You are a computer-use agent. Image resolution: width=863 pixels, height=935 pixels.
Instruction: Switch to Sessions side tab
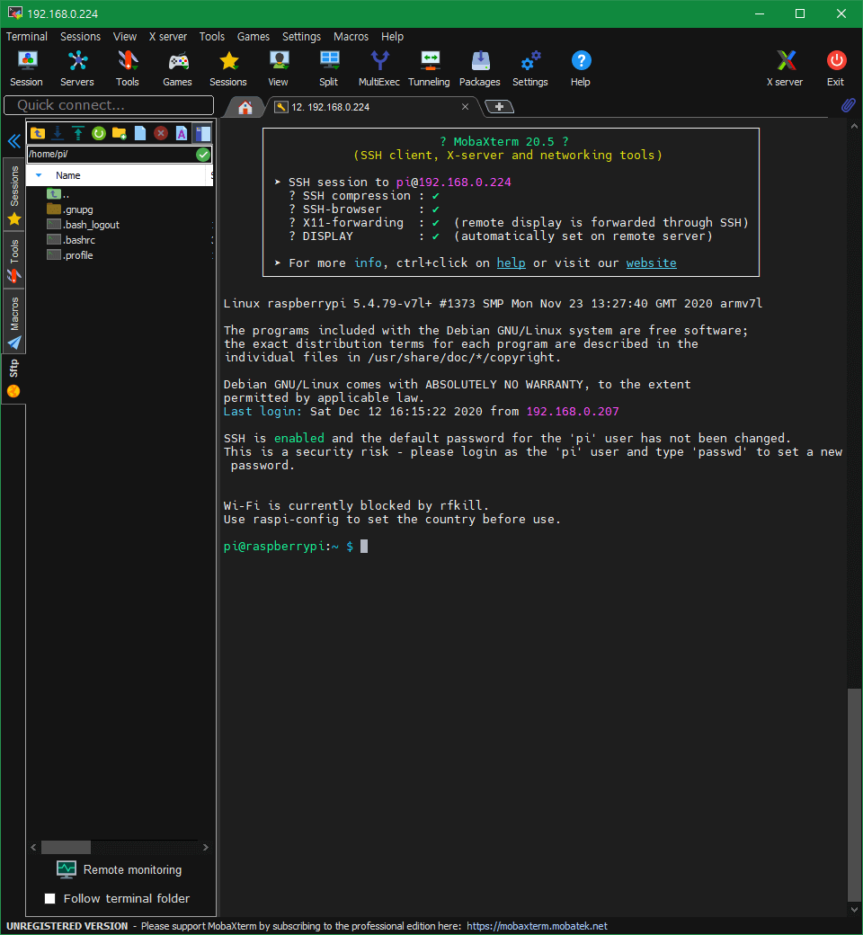pos(13,194)
